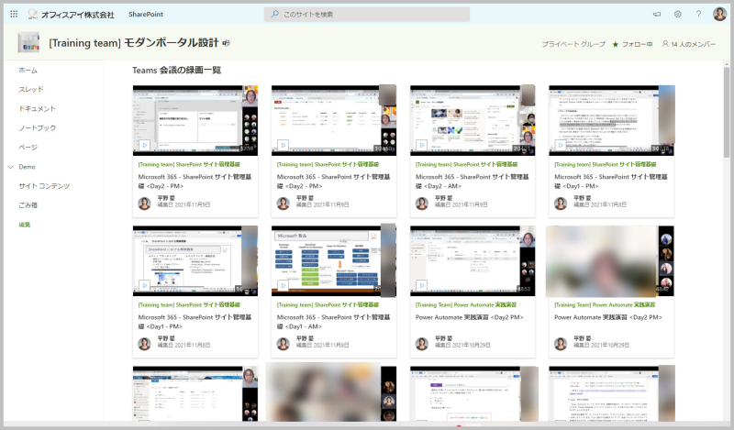Viewport: 734px width, 430px height.
Task: Click the Day1 - AM card title
Action: (x=333, y=322)
